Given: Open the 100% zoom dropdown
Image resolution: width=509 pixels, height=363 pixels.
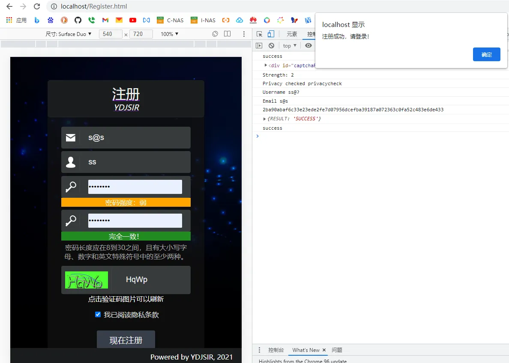Looking at the screenshot, I should click(170, 34).
